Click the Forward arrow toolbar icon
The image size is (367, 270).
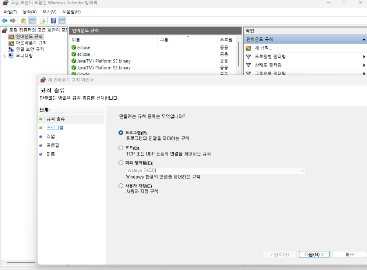[13, 21]
